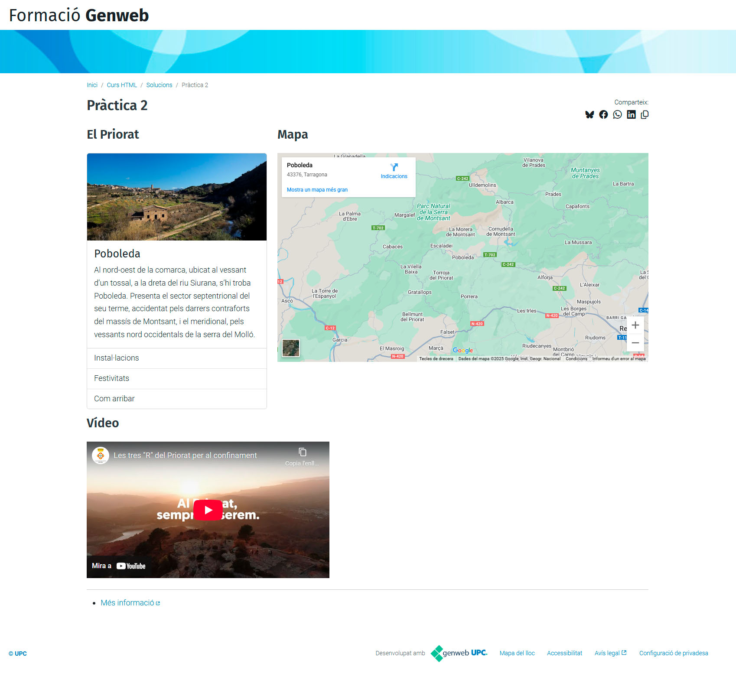The image size is (736, 683).
Task: Play the Priorat YouTube video
Action: [x=208, y=510]
